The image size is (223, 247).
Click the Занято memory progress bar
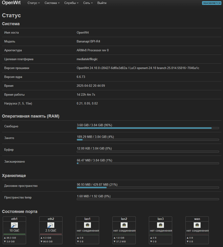148,140
